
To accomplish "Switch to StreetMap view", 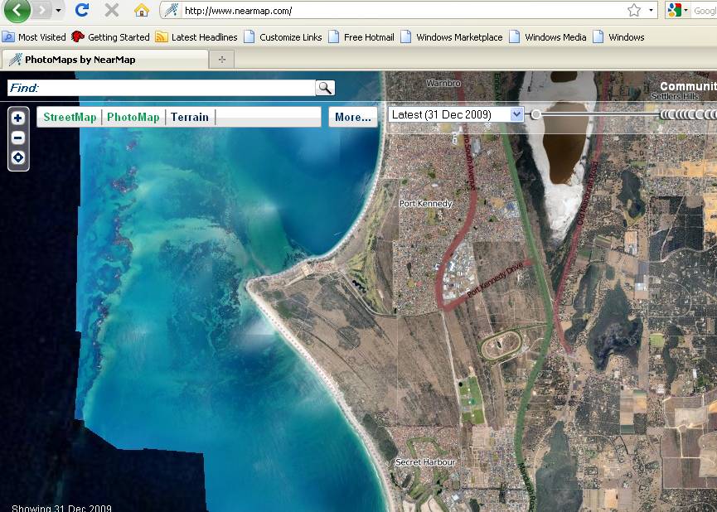I will (x=70, y=117).
